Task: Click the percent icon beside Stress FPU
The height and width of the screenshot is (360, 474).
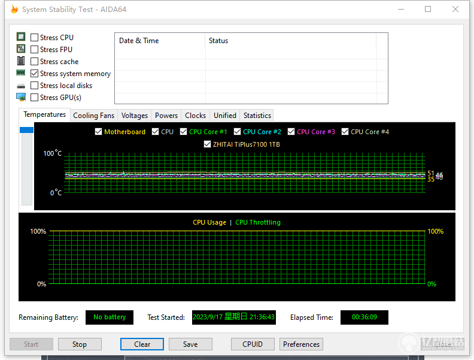Action: [x=21, y=49]
